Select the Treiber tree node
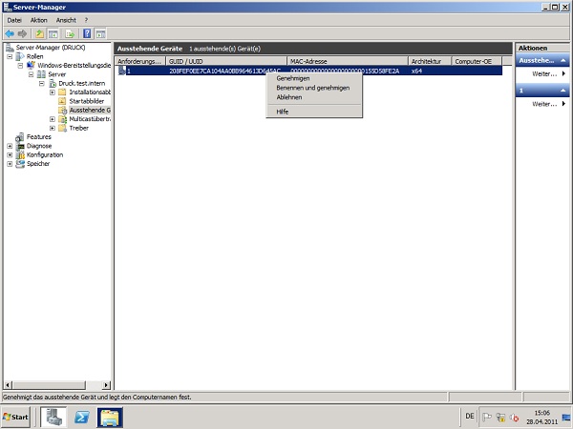573x429 pixels. [79, 128]
